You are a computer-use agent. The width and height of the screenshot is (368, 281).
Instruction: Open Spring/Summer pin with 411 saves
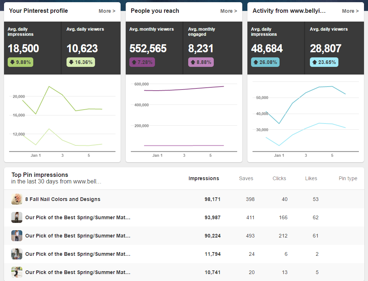[x=78, y=218]
